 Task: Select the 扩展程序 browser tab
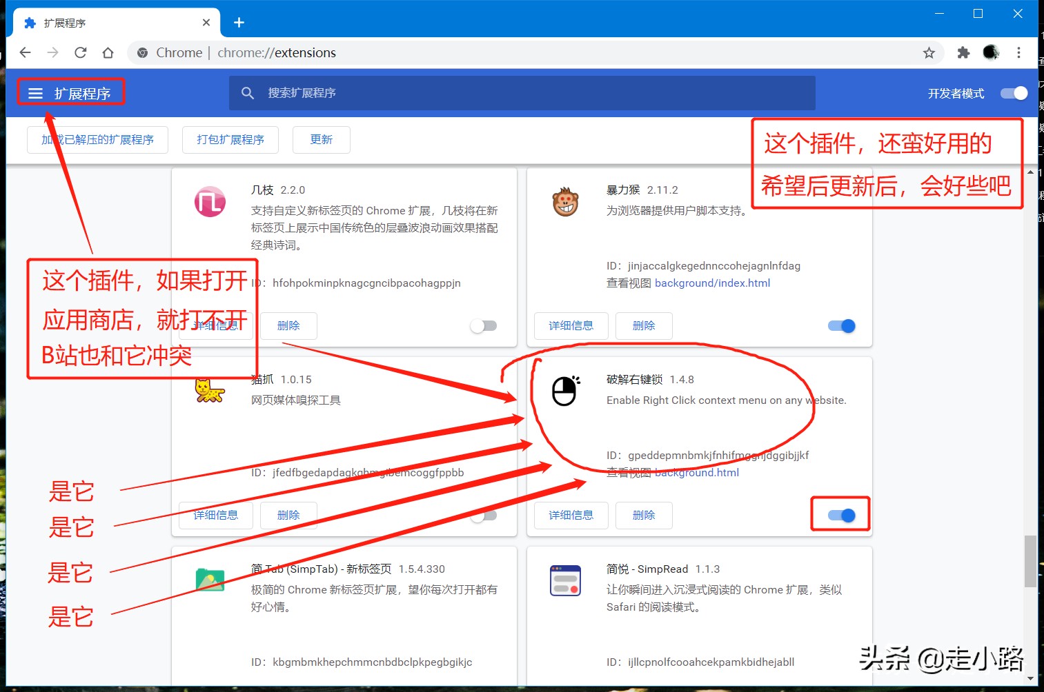point(110,22)
